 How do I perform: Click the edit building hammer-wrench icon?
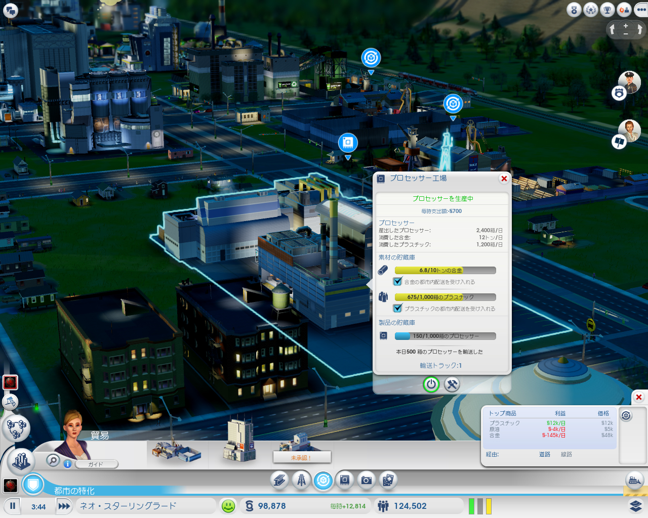pyautogui.click(x=452, y=384)
